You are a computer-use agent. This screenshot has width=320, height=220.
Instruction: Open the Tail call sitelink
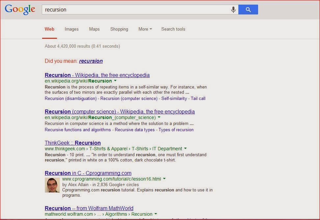198,98
